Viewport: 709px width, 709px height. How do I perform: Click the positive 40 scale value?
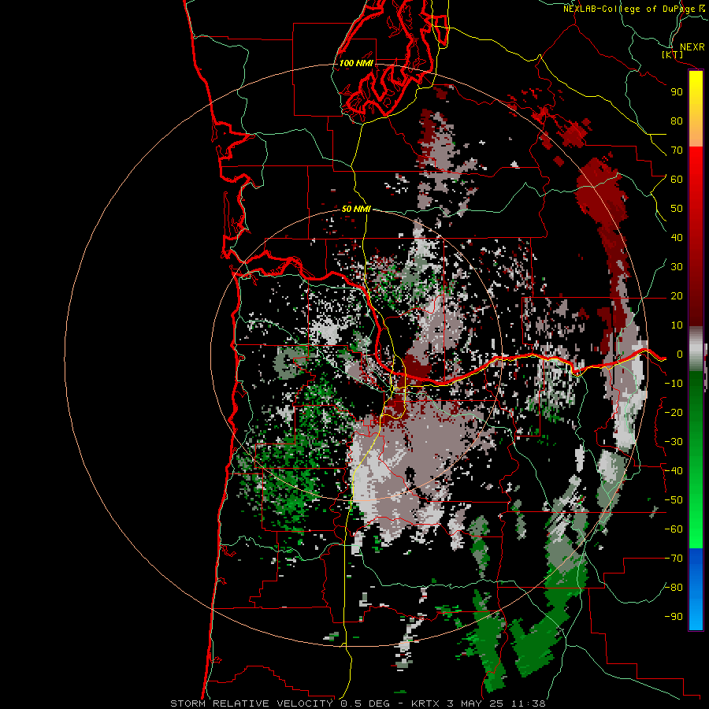click(677, 237)
